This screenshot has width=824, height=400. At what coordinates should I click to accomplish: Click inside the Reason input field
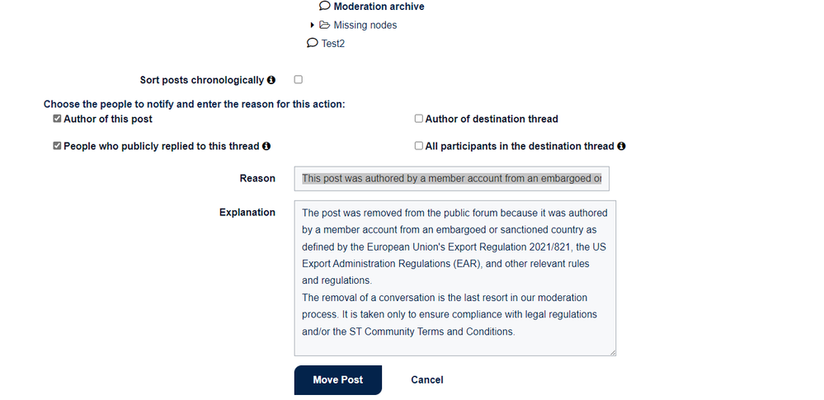click(x=451, y=179)
